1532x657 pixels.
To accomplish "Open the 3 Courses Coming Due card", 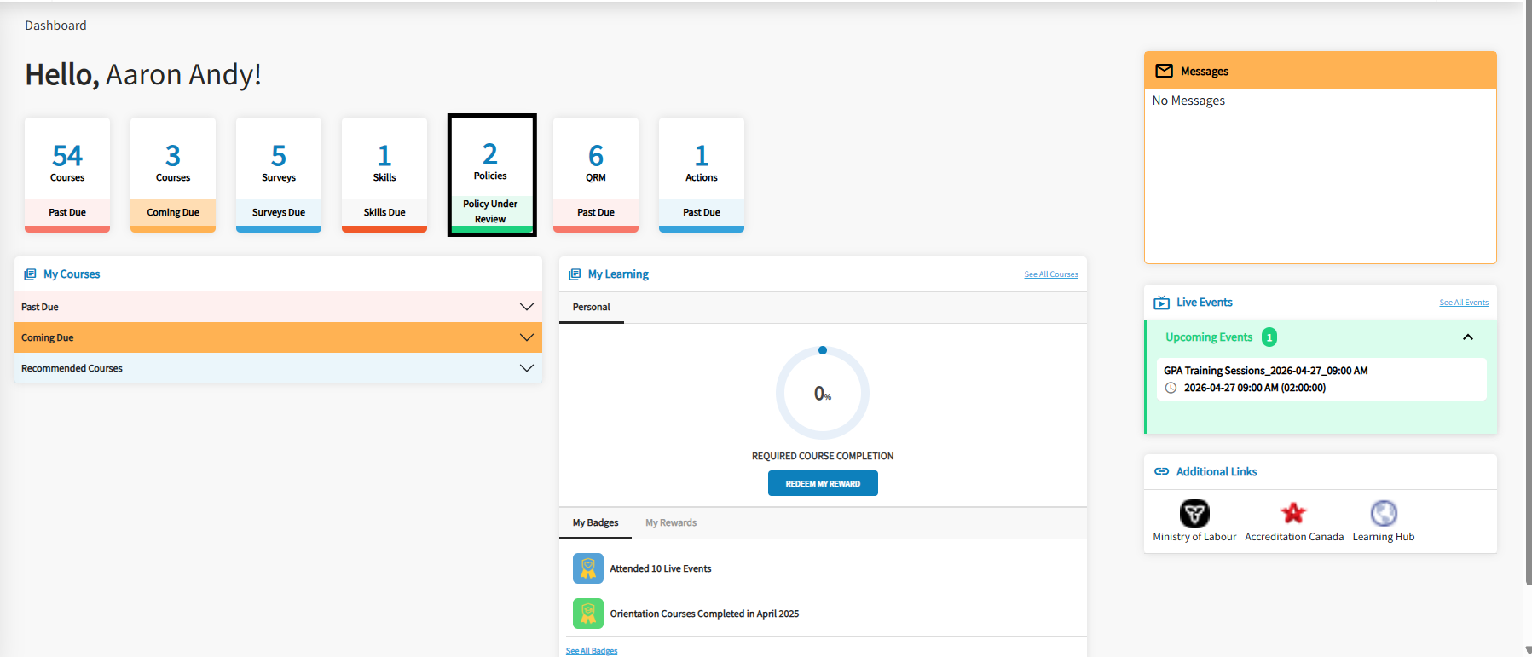I will click(173, 175).
